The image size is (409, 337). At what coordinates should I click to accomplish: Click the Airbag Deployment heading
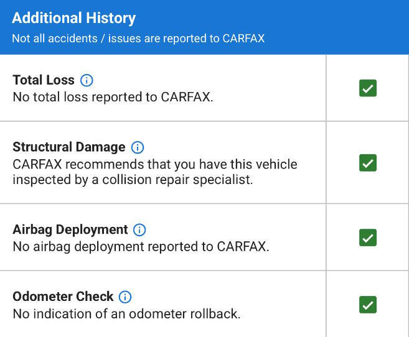70,229
